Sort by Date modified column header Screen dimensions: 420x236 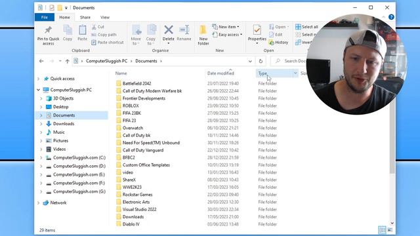coord(220,73)
